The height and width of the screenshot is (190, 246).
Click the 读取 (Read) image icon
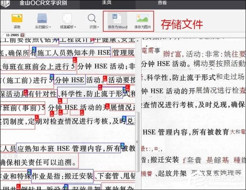click(x=17, y=18)
